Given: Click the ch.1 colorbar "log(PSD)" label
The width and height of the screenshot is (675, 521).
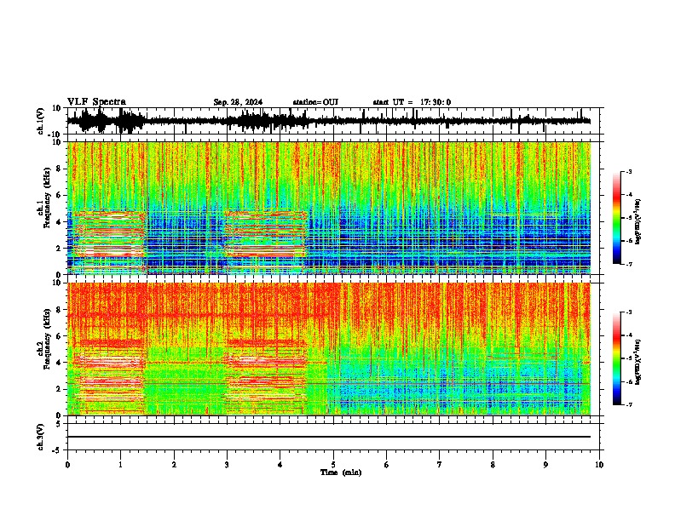Looking at the screenshot, I should coord(639,221).
